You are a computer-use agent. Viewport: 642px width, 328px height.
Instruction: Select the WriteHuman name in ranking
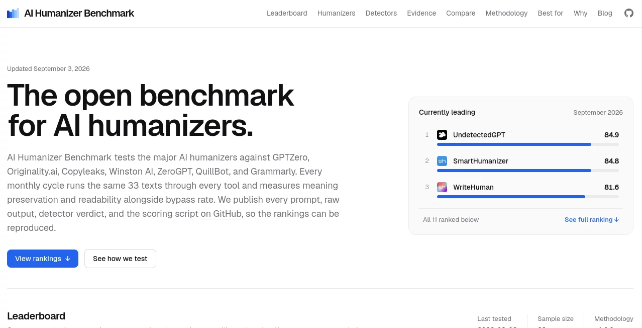click(x=473, y=187)
